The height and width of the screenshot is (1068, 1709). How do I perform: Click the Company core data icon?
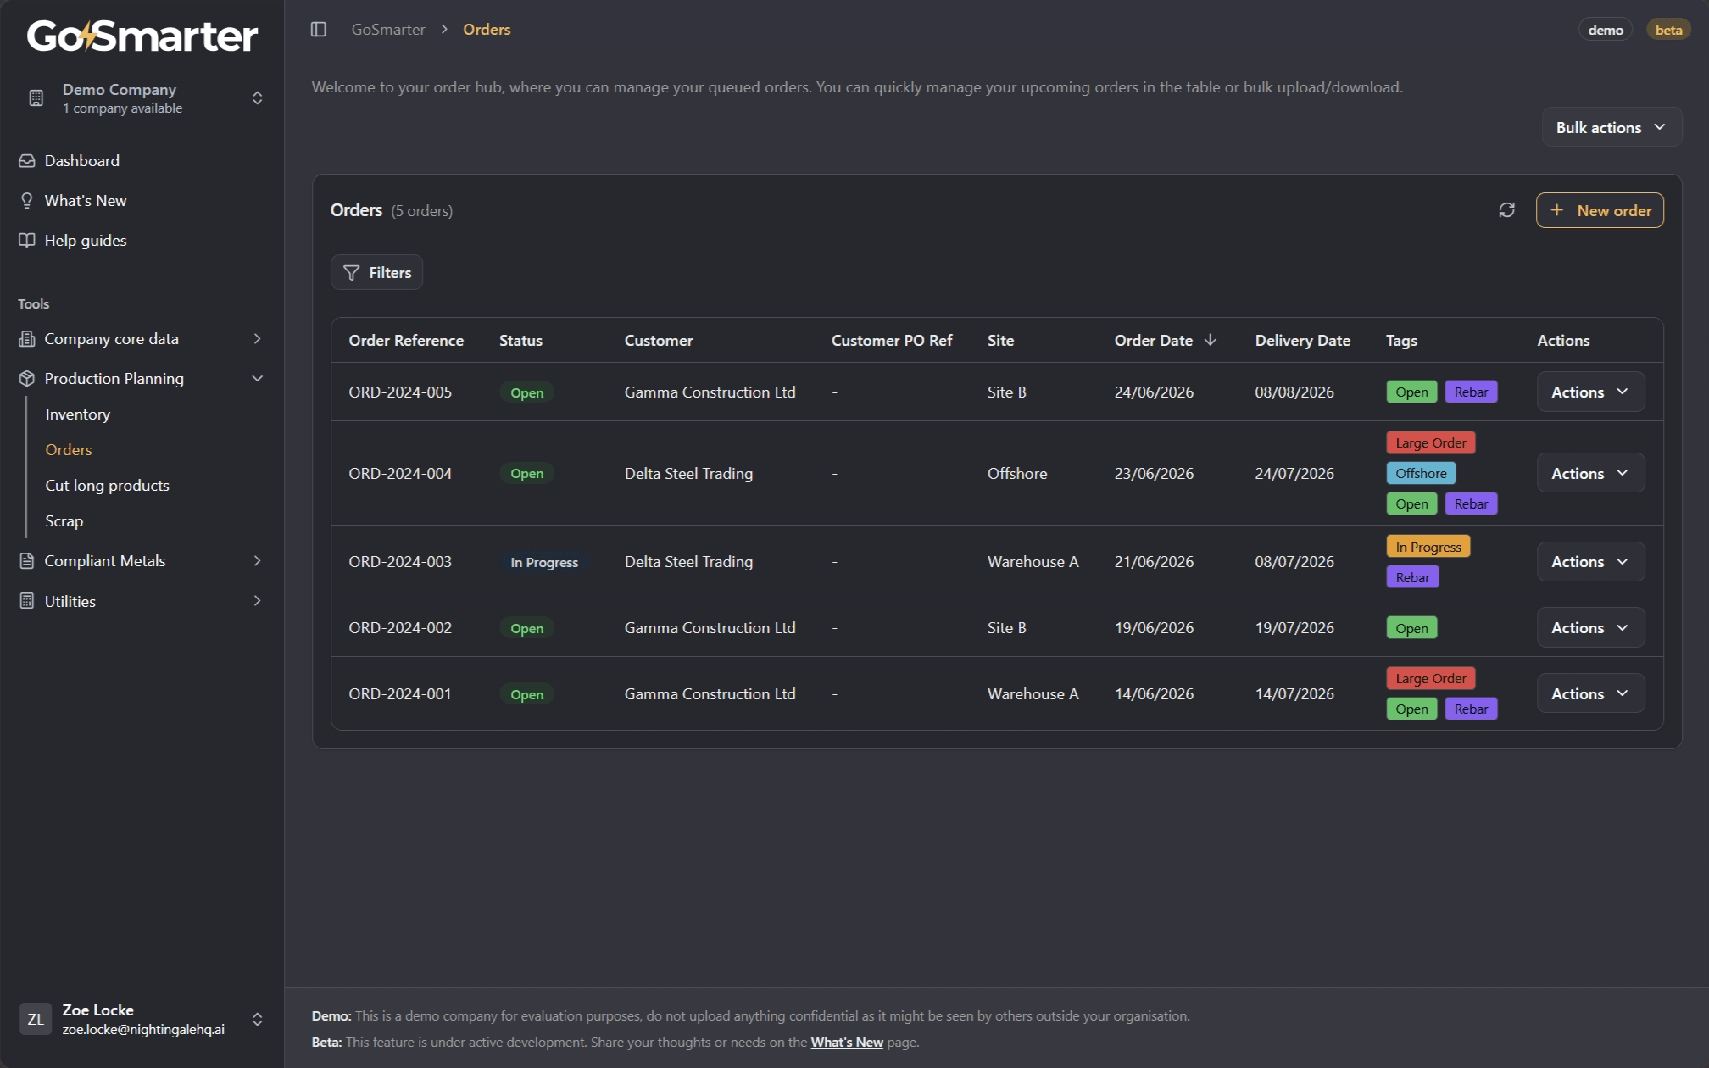coord(27,339)
